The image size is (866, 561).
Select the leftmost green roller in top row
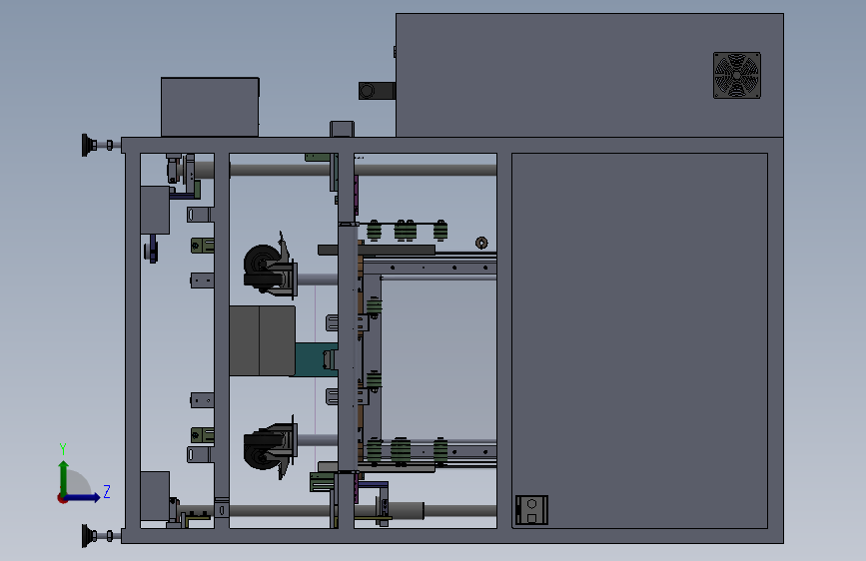point(374,231)
